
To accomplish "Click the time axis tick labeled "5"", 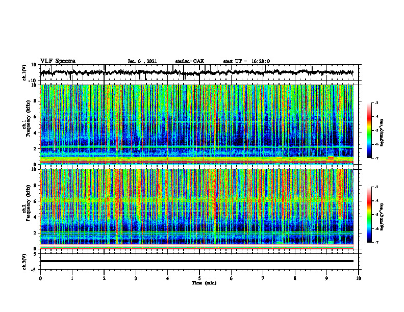I will point(199,278).
